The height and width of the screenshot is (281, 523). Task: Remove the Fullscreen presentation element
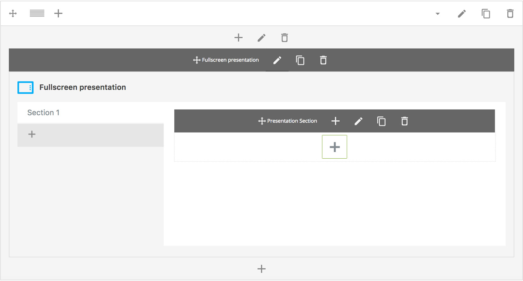click(x=323, y=60)
